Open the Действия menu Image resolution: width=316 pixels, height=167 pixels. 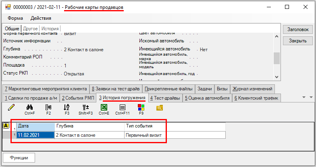(41, 18)
